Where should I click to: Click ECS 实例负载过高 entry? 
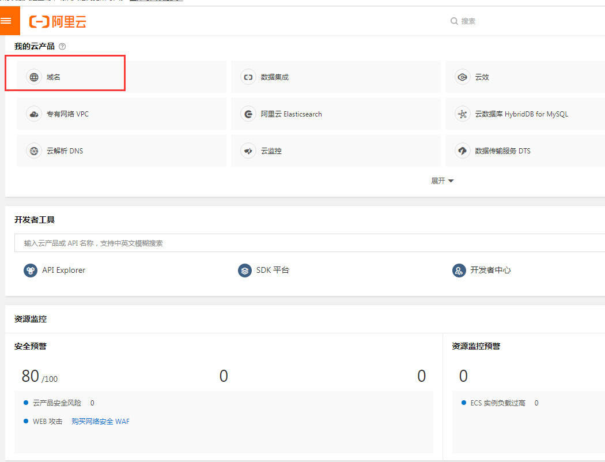pyautogui.click(x=498, y=403)
